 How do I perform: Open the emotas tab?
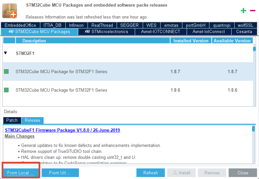(171, 25)
